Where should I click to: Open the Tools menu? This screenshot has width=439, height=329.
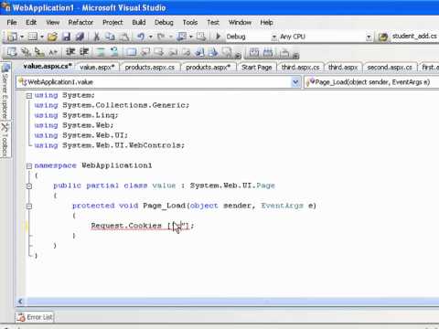(190, 22)
